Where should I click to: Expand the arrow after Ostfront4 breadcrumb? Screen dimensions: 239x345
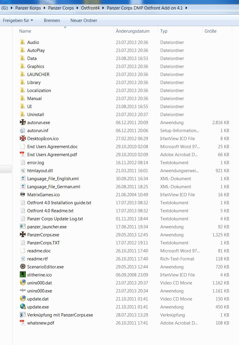[103, 8]
